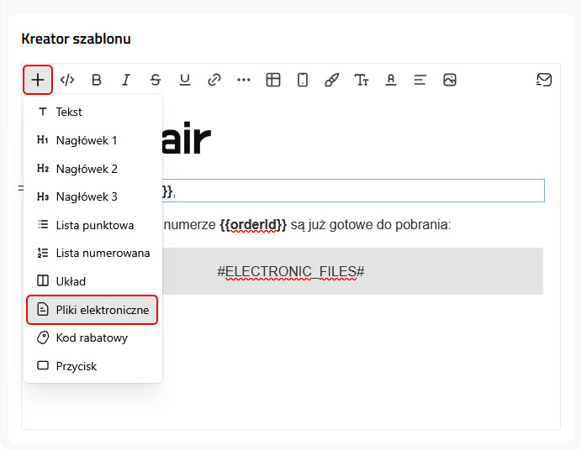Viewport: 581px width, 450px height.
Task: Click the {{orderId}} variable text
Action: pyautogui.click(x=253, y=225)
